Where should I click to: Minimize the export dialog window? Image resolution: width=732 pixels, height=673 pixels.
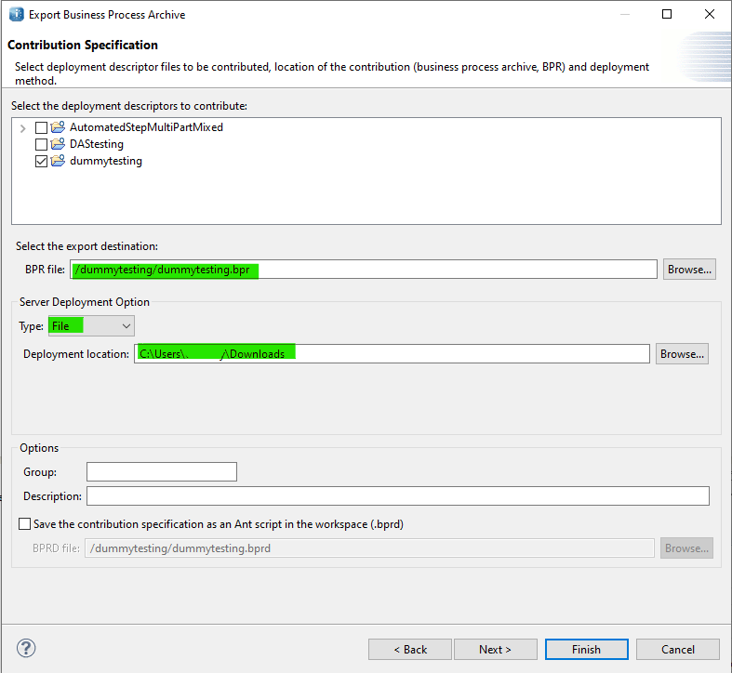[x=625, y=14]
